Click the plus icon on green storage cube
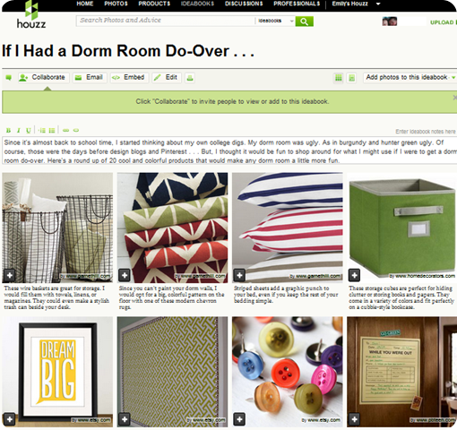Screen dimensions: 457x430 click(x=354, y=275)
